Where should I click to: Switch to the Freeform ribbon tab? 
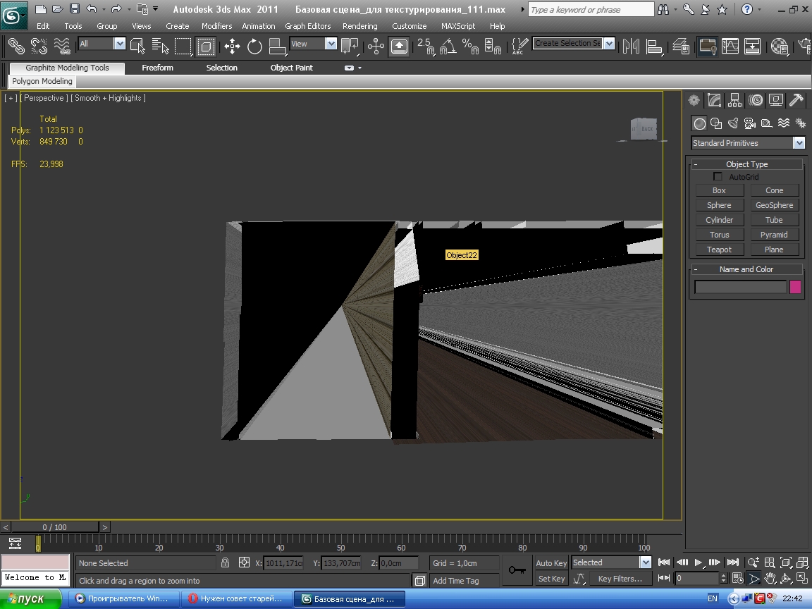(157, 68)
